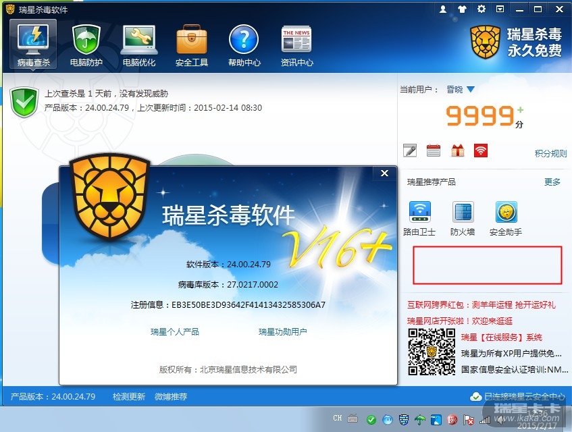Click the striped shield tray icon
The width and height of the screenshot is (572, 432).
(x=403, y=420)
